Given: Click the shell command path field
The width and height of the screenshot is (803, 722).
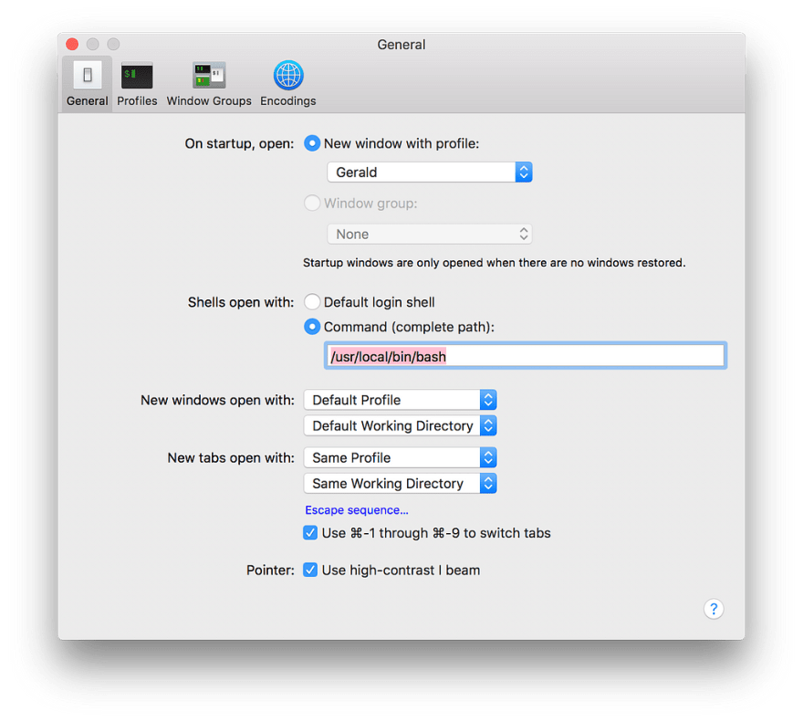Looking at the screenshot, I should (x=526, y=356).
